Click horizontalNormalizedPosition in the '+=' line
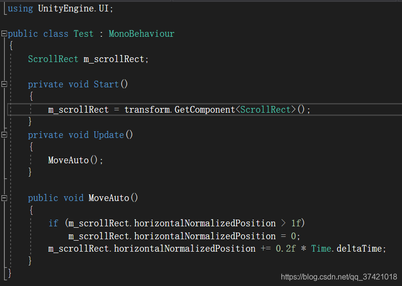The height and width of the screenshot is (286, 402). click(185, 248)
